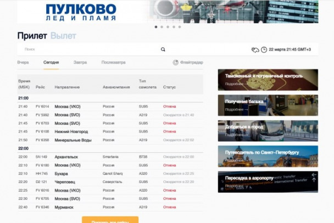
Task: Click the search magnifier icon
Action: (163, 49)
